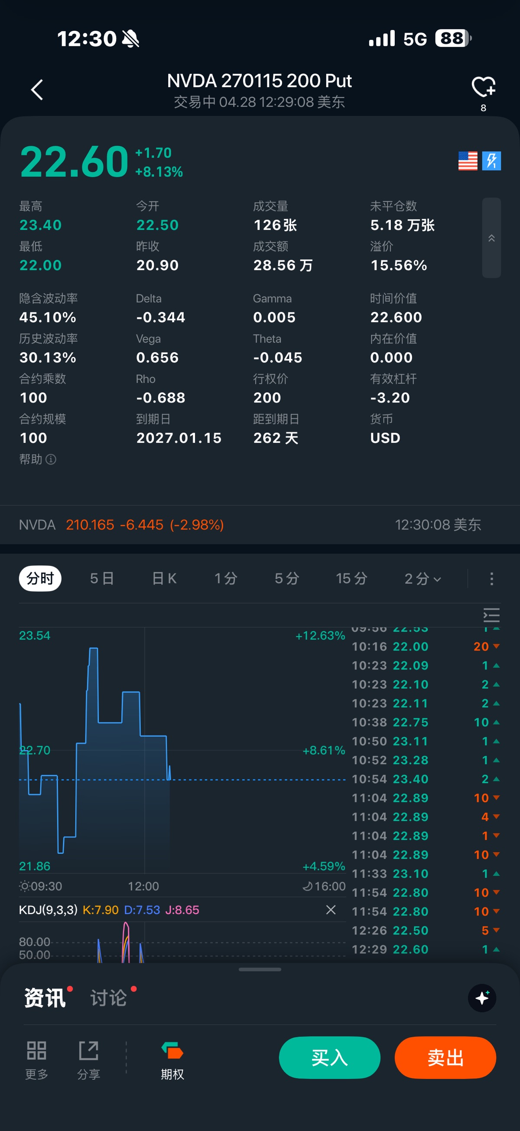Screen dimensions: 520x1131
Task: Select the 分时 chart tab
Action: coord(40,579)
